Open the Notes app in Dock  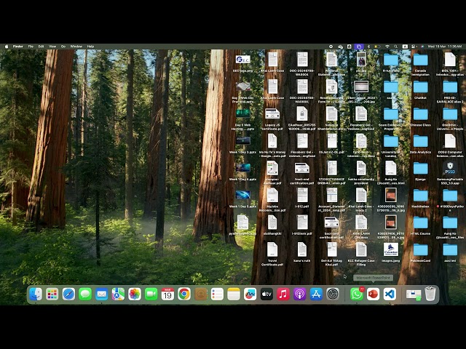pyautogui.click(x=234, y=294)
